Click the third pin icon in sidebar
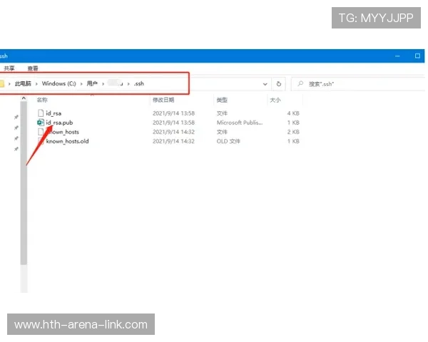This screenshot has height=342, width=428. [16, 138]
